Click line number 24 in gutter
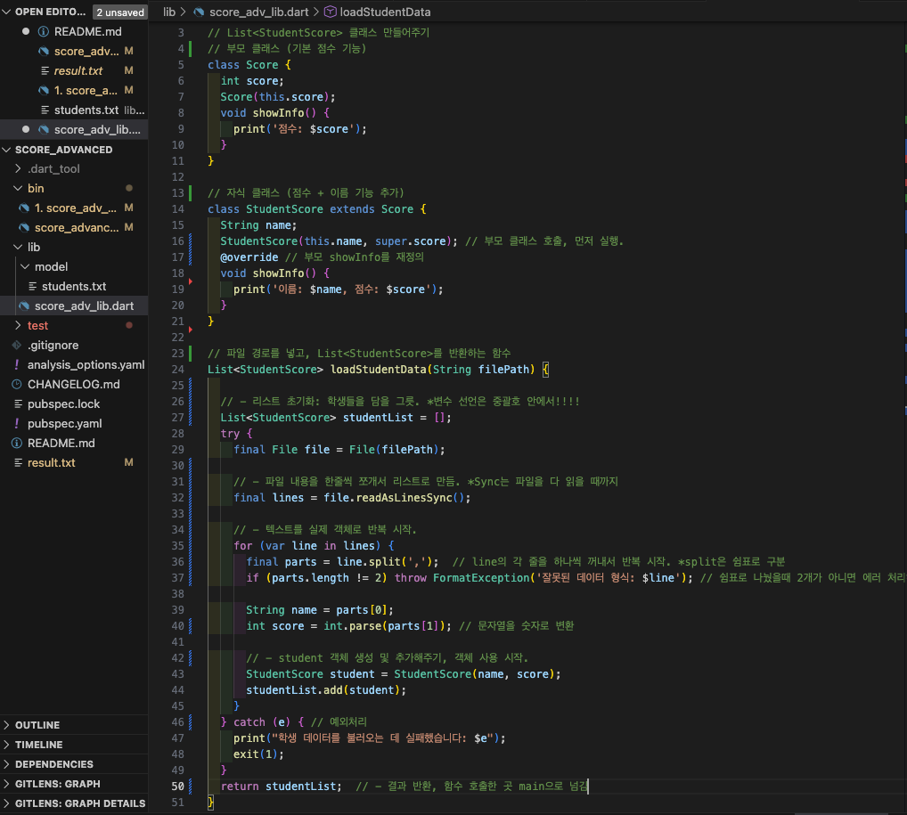 pyautogui.click(x=177, y=369)
